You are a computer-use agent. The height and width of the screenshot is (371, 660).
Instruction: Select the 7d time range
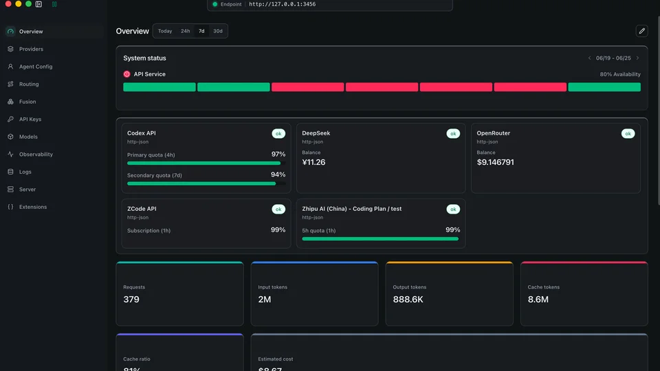[x=201, y=31]
